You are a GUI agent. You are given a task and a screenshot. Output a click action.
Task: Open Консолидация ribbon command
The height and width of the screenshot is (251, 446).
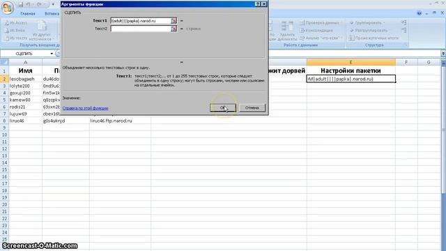click(316, 30)
